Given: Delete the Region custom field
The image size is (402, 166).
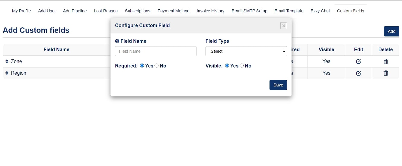Looking at the screenshot, I should pyautogui.click(x=385, y=73).
